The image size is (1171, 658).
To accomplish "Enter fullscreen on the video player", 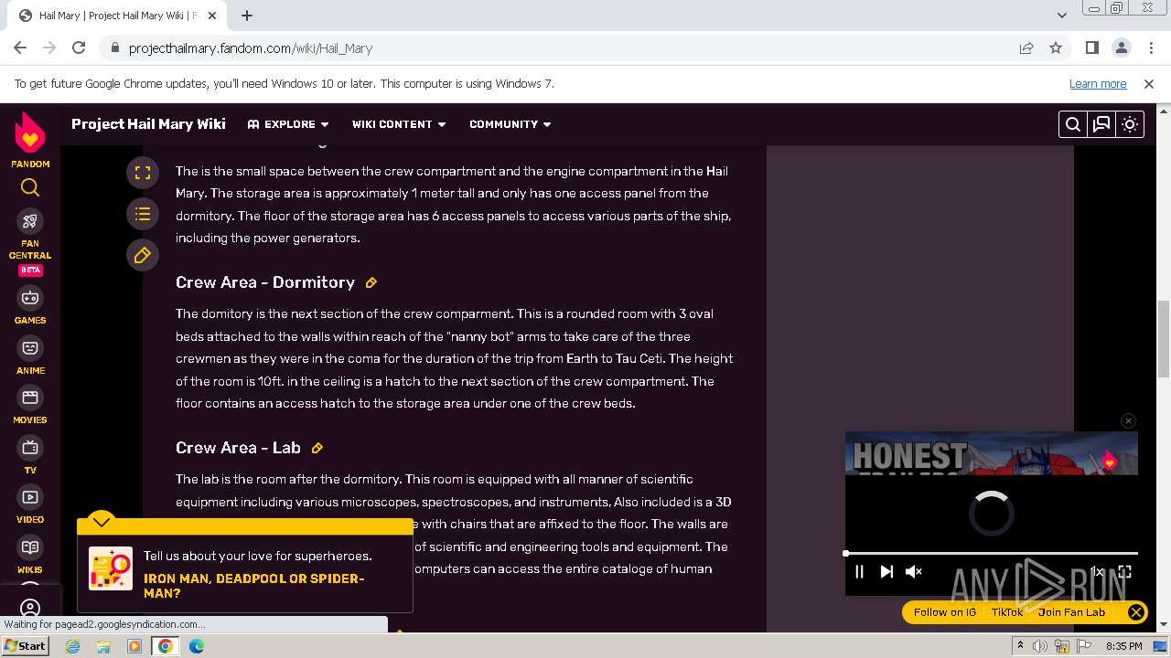I will 1125,572.
